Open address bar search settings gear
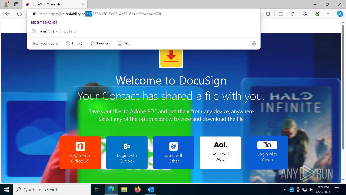Viewport: 346px width, 195px height. click(254, 43)
